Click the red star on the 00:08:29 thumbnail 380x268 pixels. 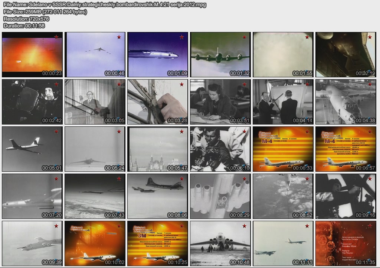click(x=244, y=179)
